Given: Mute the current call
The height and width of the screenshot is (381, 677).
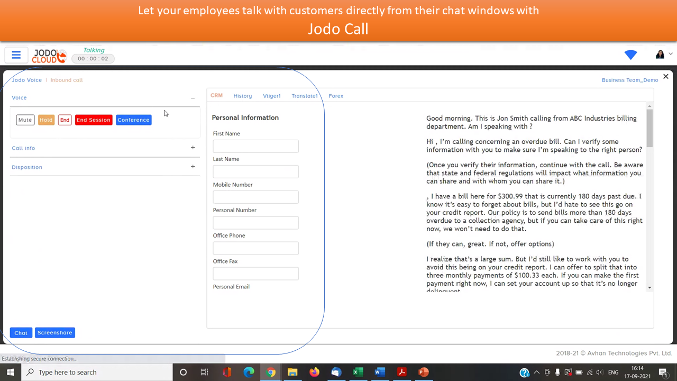Looking at the screenshot, I should [25, 120].
